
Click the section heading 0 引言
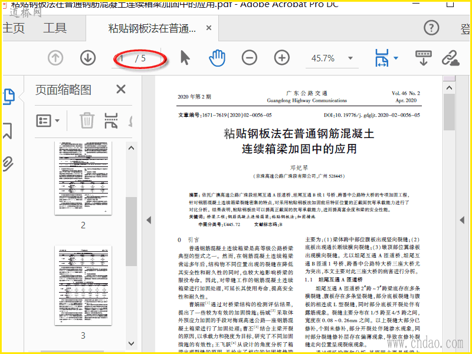click(x=188, y=240)
